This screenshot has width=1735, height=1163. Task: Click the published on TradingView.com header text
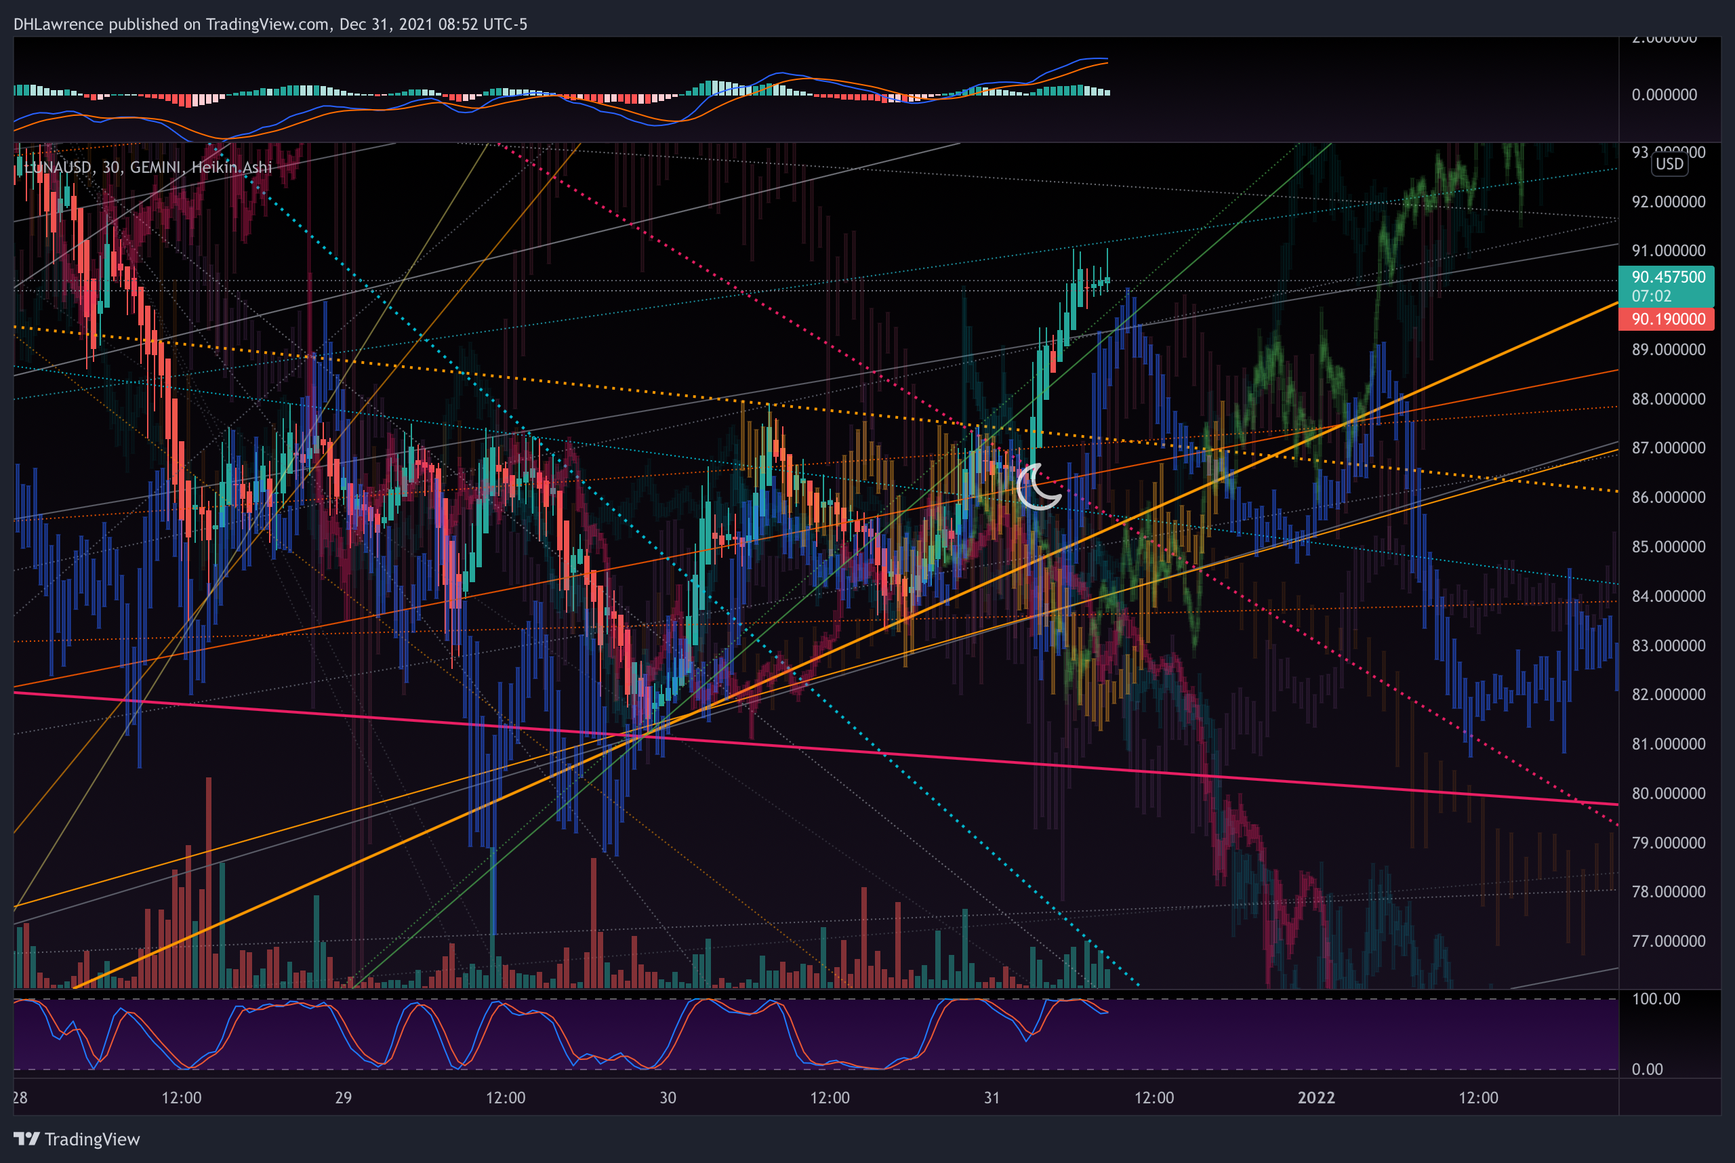click(270, 24)
